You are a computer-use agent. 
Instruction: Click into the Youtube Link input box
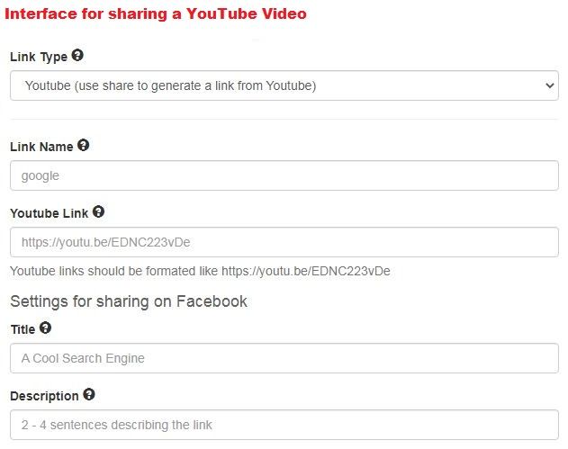click(x=284, y=242)
